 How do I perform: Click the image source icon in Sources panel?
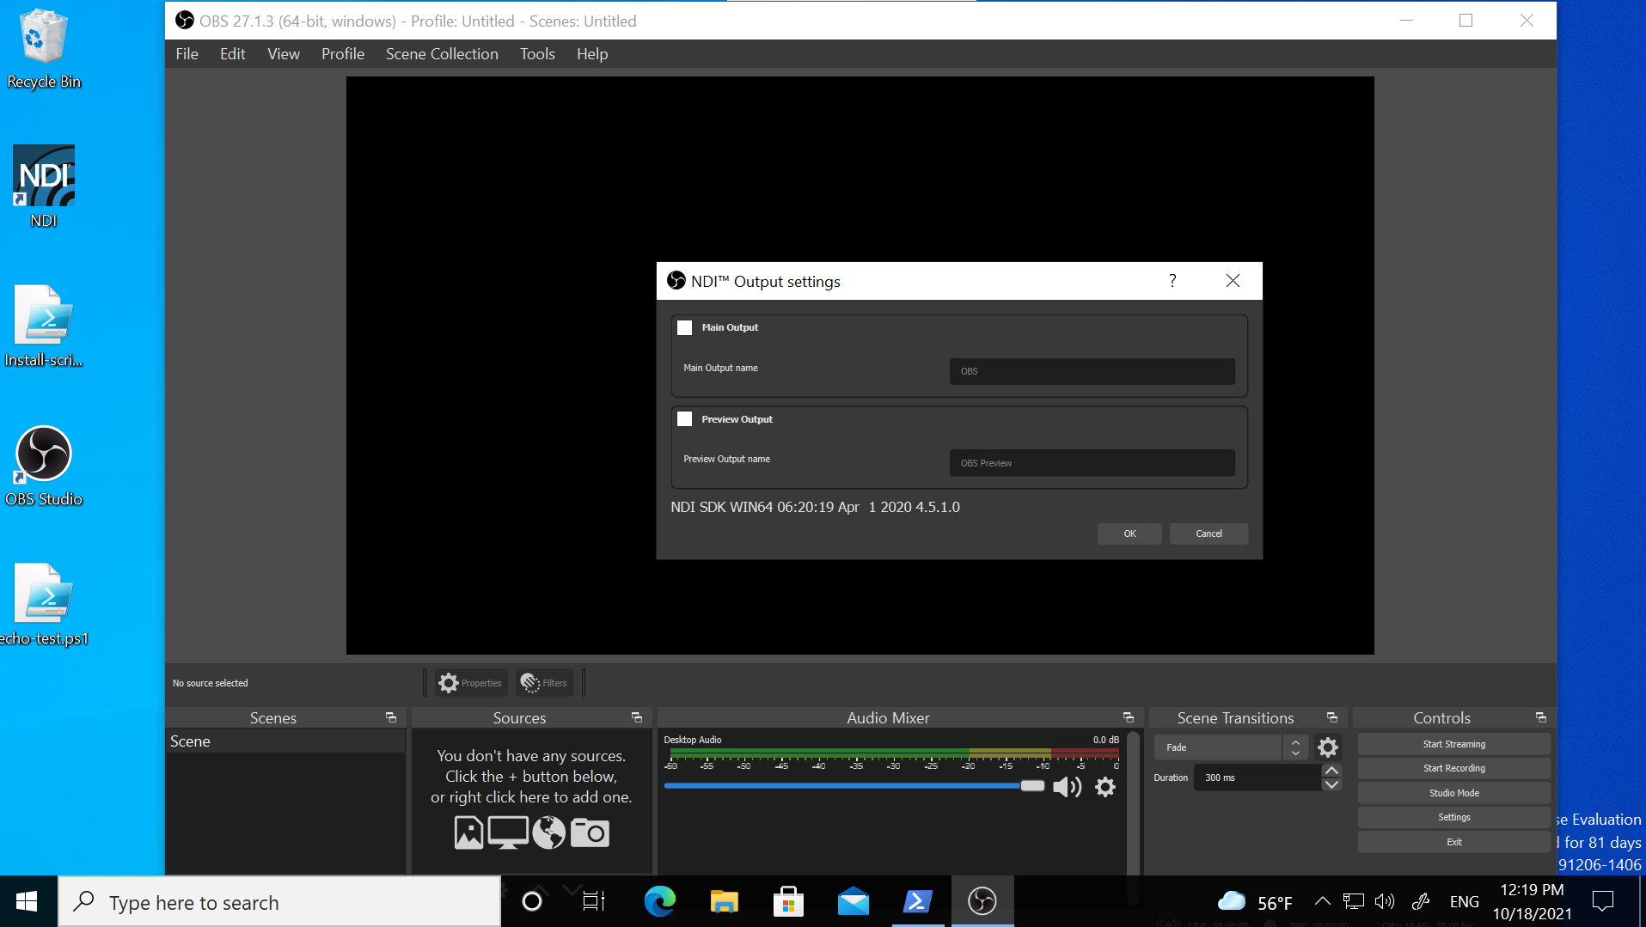[468, 832]
